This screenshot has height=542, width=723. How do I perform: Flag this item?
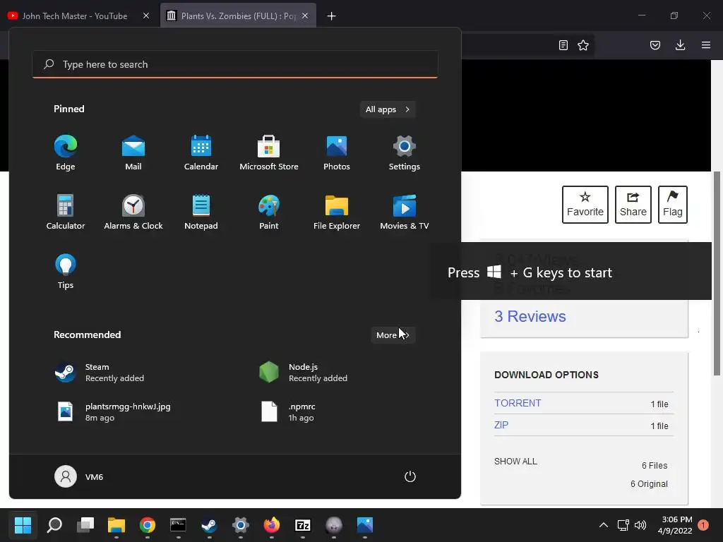(673, 205)
